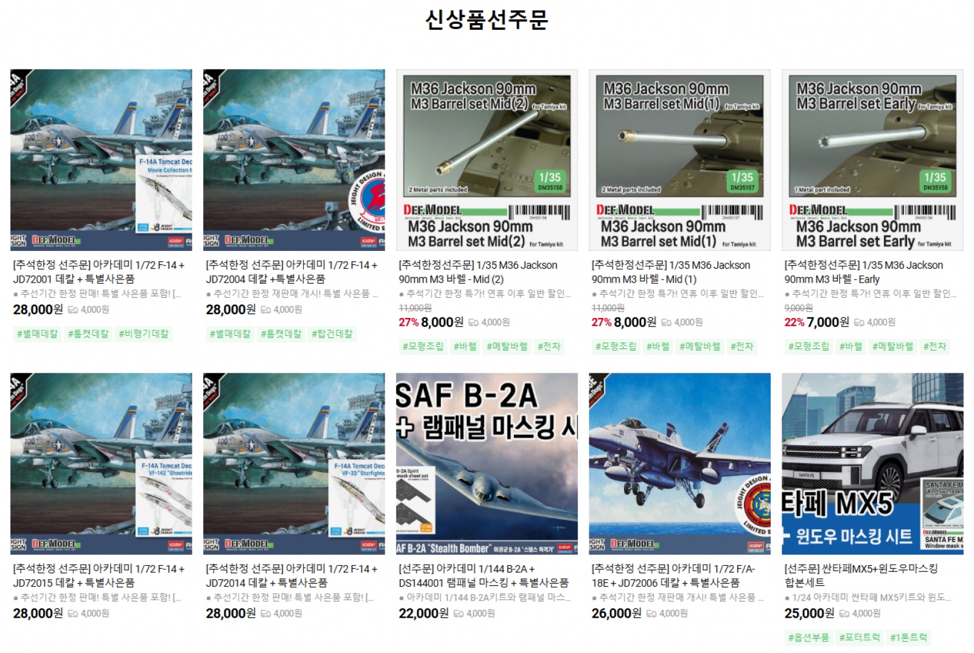View M36 Jackson Barrel set Mid(2) image
Screen dimensions: 974x653
tap(487, 160)
